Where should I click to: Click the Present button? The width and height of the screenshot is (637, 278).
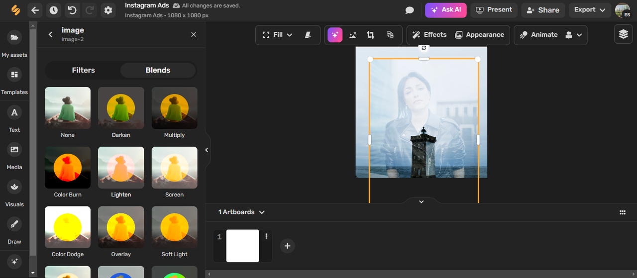coord(494,10)
